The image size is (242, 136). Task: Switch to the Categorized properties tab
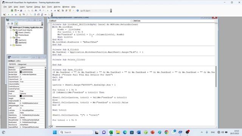[22, 64]
